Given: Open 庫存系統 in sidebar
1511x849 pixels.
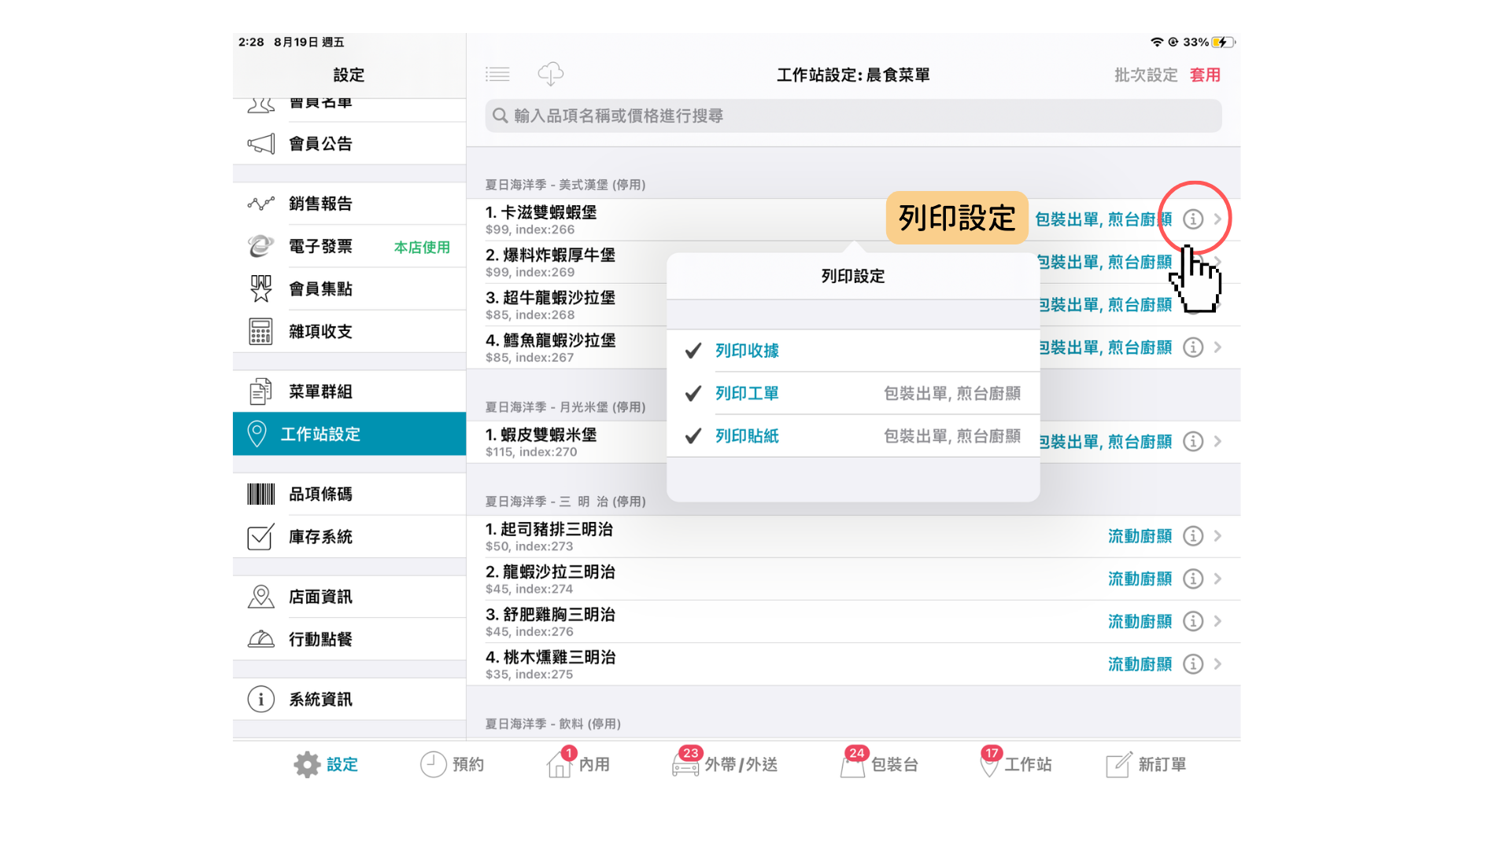Looking at the screenshot, I should 349,537.
